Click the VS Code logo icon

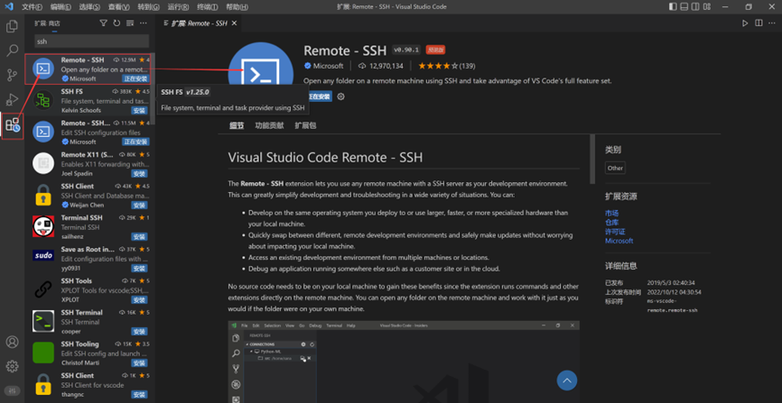pyautogui.click(x=8, y=6)
